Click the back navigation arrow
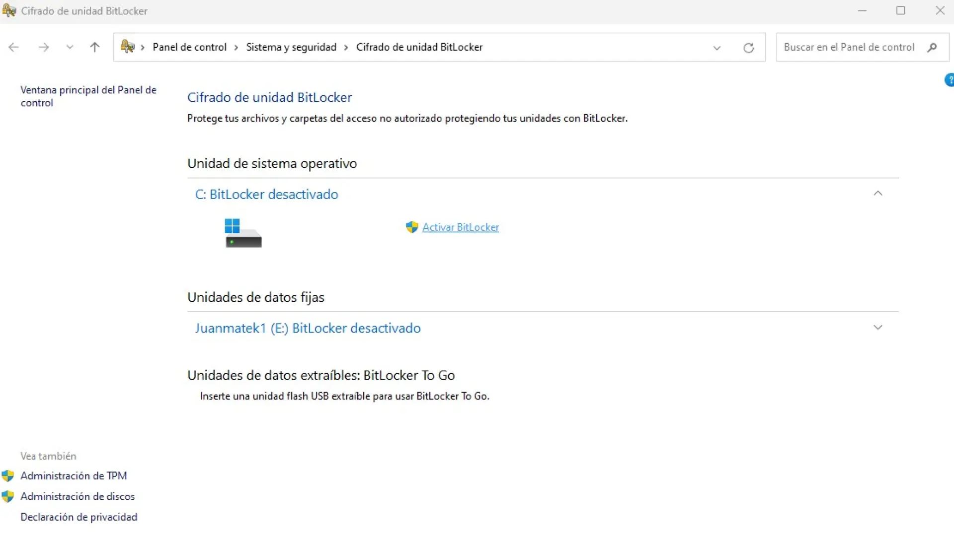 click(x=14, y=47)
